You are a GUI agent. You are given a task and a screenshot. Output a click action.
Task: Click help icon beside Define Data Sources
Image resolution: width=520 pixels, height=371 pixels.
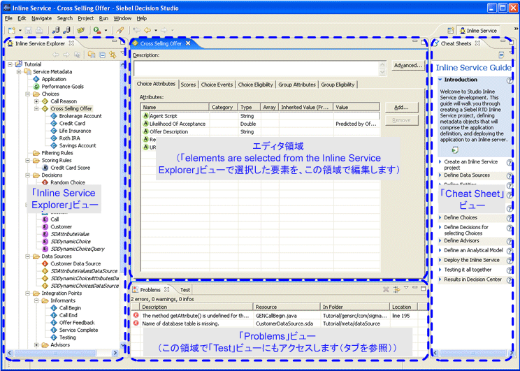pos(510,176)
